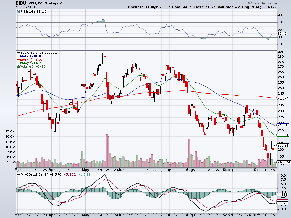The width and height of the screenshot is (291, 218).
Task: Click the volume bars icon beside Volume 2,400,690
Action: click(18, 66)
